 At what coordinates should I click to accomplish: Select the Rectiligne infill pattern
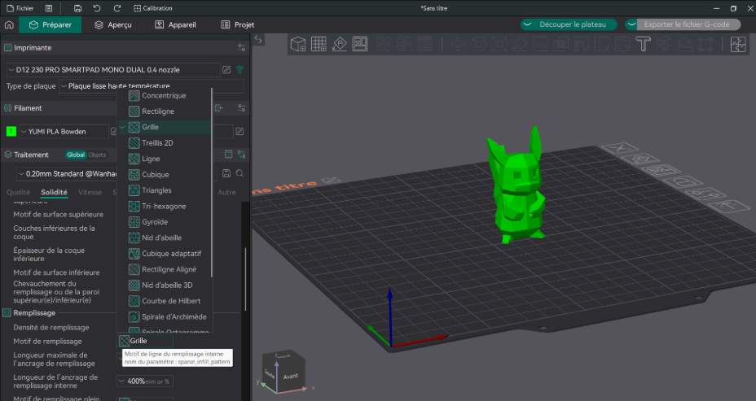pyautogui.click(x=164, y=111)
